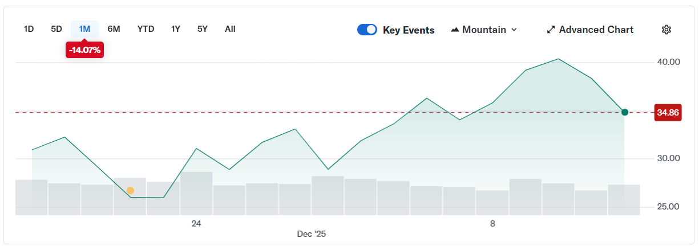Click the 34.86 current price label
The image size is (699, 246).
[668, 112]
